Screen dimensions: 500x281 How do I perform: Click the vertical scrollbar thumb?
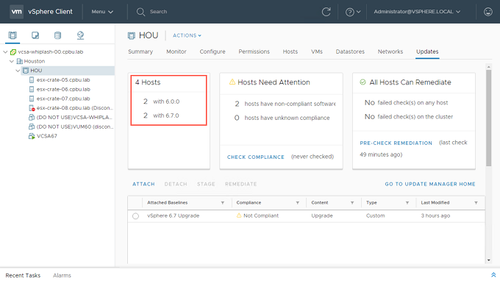point(488,118)
